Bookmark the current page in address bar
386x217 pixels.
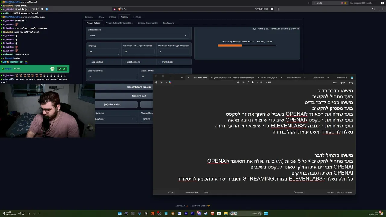tap(278, 9)
